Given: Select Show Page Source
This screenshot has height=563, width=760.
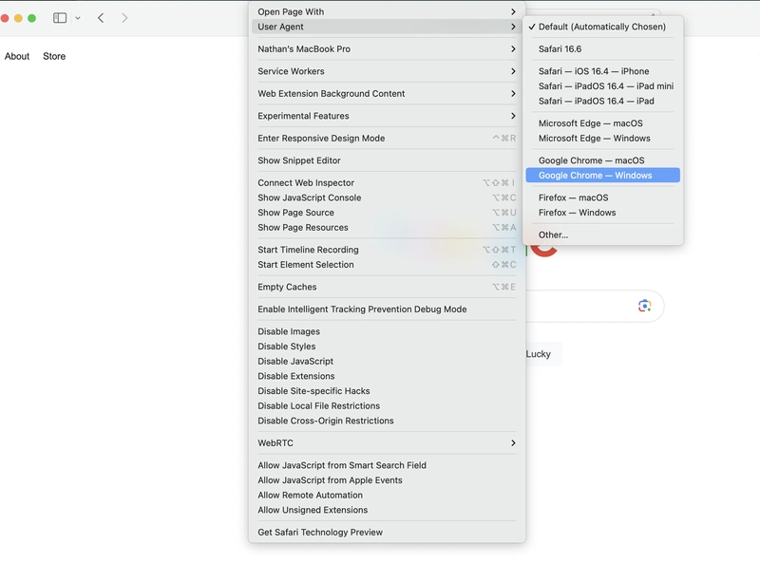Looking at the screenshot, I should coord(387,213).
